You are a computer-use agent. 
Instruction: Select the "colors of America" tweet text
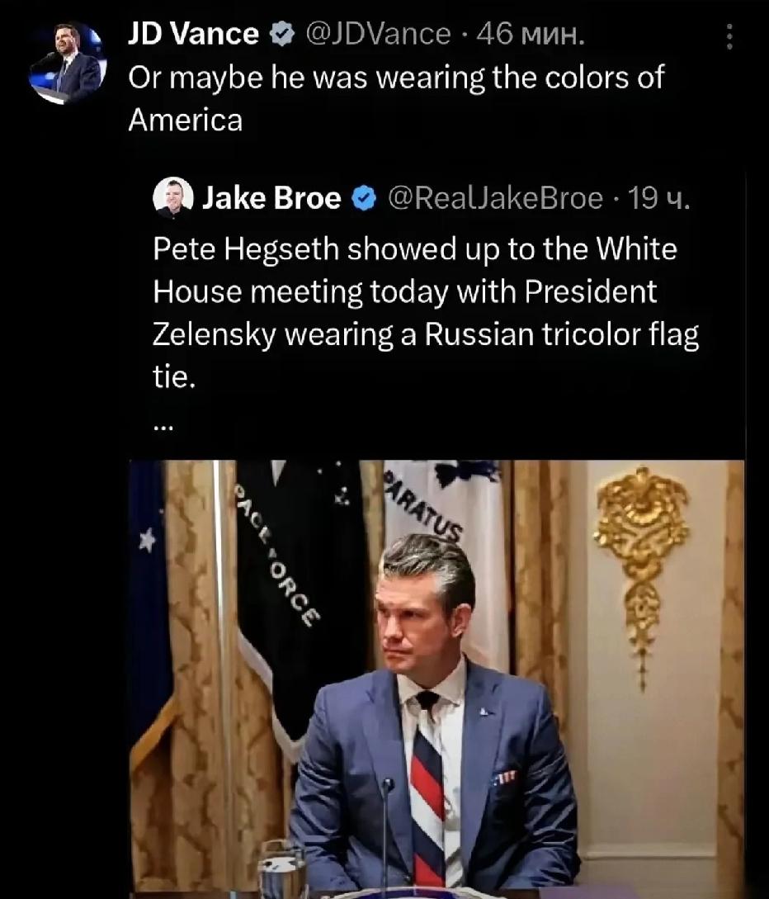[x=396, y=98]
